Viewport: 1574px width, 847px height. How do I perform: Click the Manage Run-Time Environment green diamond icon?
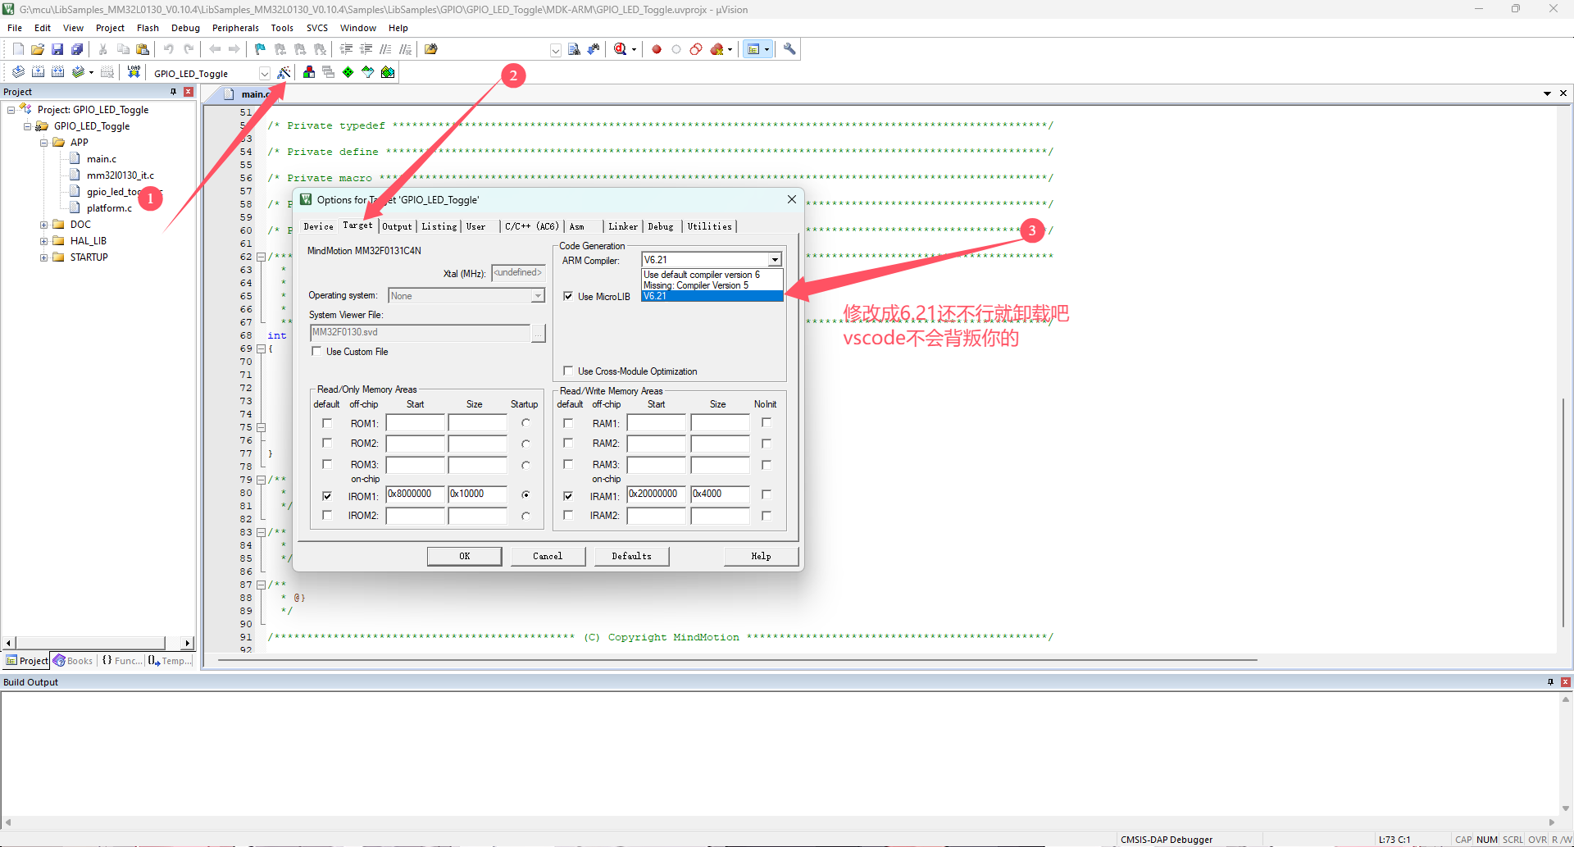pos(348,72)
